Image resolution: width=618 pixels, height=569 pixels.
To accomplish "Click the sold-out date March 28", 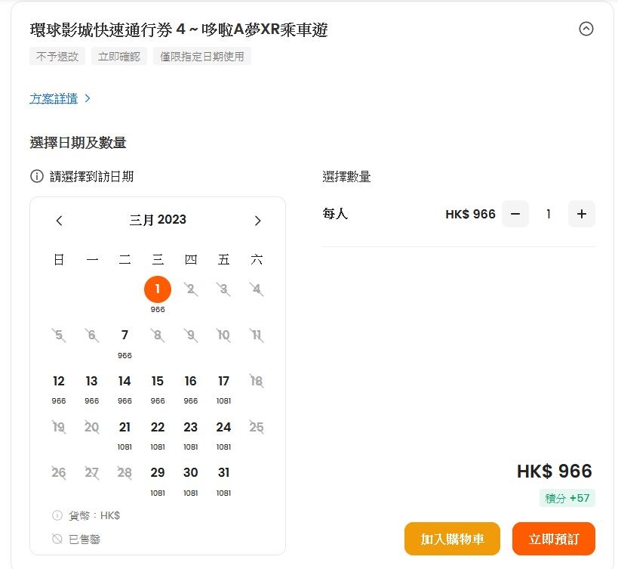I will pyautogui.click(x=125, y=472).
